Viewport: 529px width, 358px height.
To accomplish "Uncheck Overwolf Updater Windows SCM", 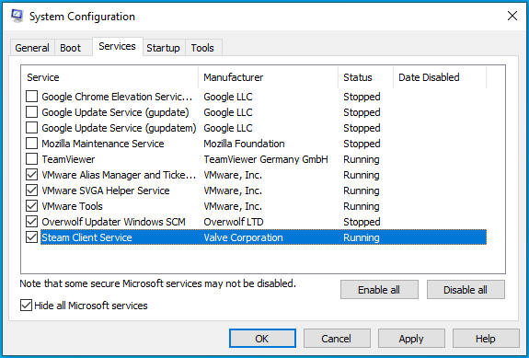I will pos(31,222).
